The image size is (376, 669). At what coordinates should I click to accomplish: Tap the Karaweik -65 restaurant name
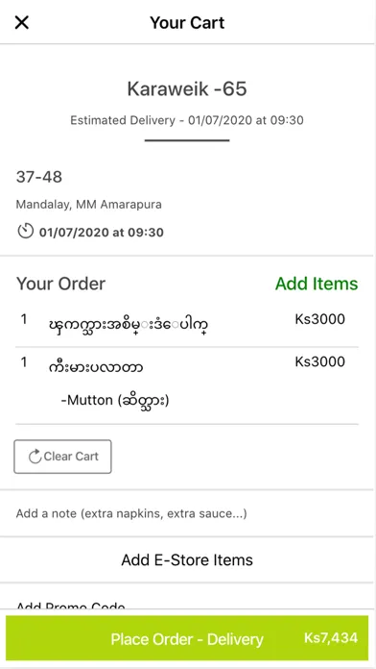(x=187, y=89)
